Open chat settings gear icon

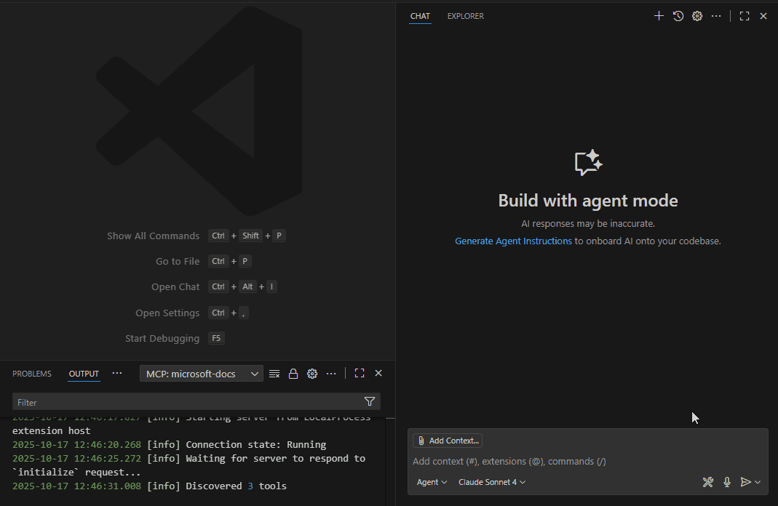tap(697, 16)
